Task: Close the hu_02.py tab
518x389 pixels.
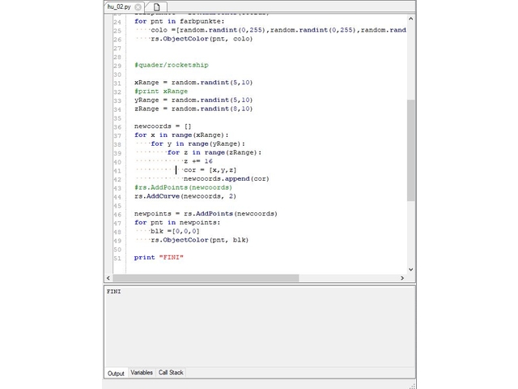Action: click(138, 7)
